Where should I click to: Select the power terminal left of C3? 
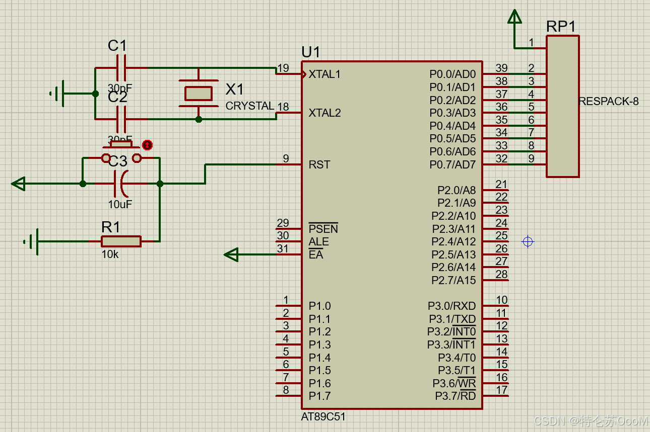click(18, 184)
